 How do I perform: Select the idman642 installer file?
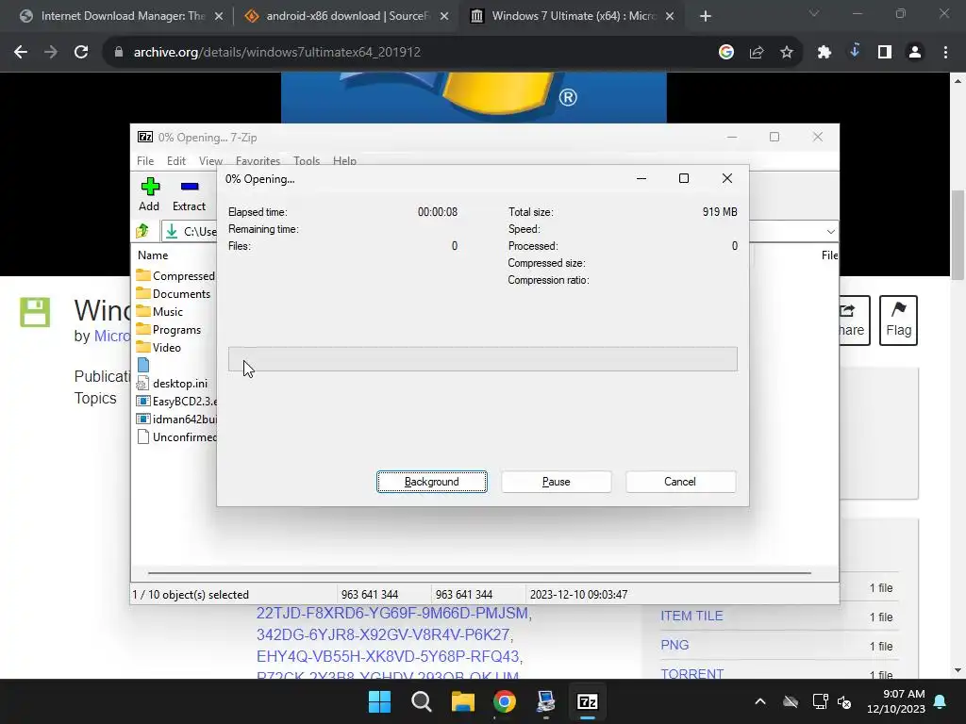pyautogui.click(x=176, y=419)
